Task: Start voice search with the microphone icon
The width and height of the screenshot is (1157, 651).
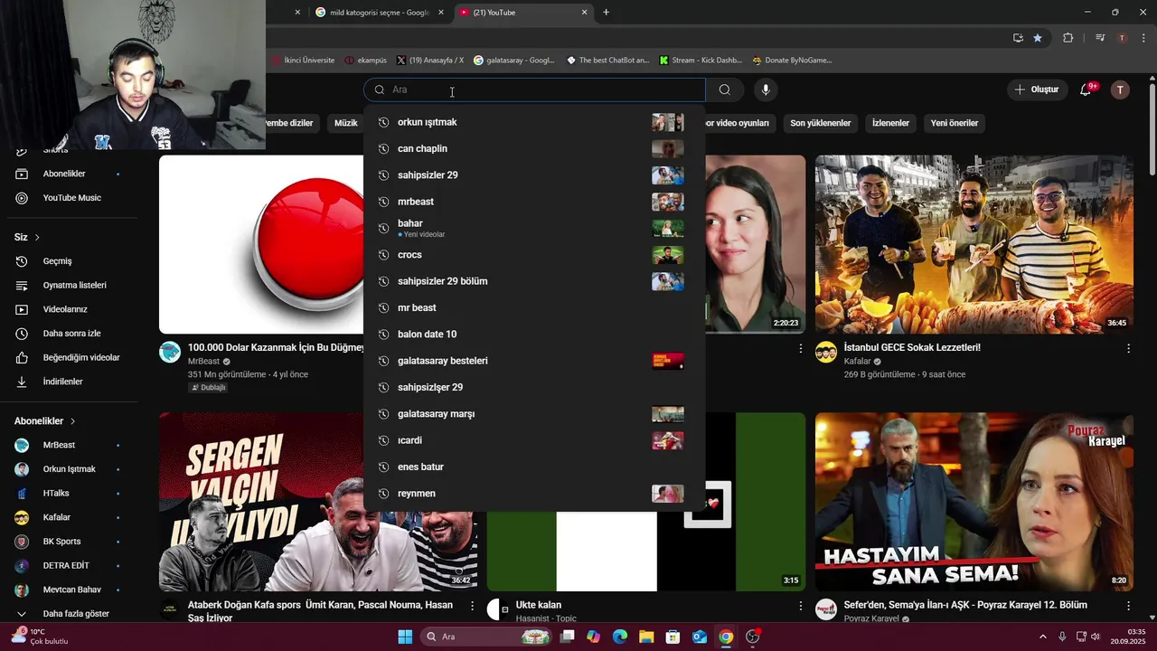Action: (x=766, y=90)
